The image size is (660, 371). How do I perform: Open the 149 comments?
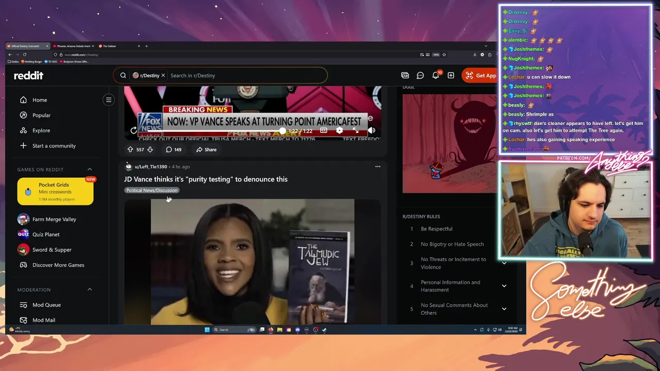(173, 149)
